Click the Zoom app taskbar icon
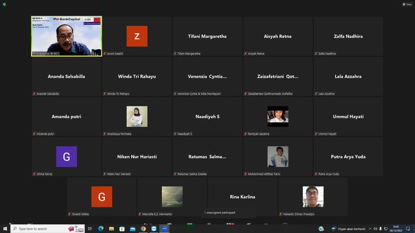Screen dimensions: 415x233 (x=164, y=228)
